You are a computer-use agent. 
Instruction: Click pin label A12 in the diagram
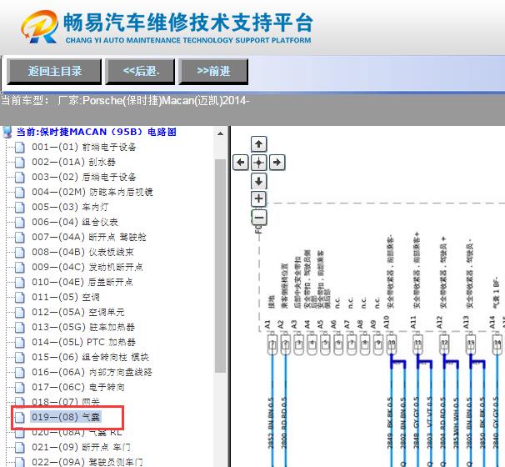(439, 323)
